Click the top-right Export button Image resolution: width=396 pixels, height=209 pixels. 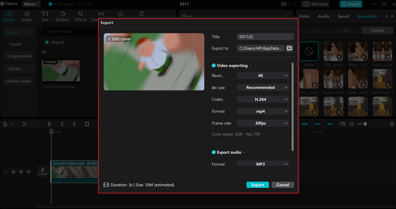tap(351, 4)
